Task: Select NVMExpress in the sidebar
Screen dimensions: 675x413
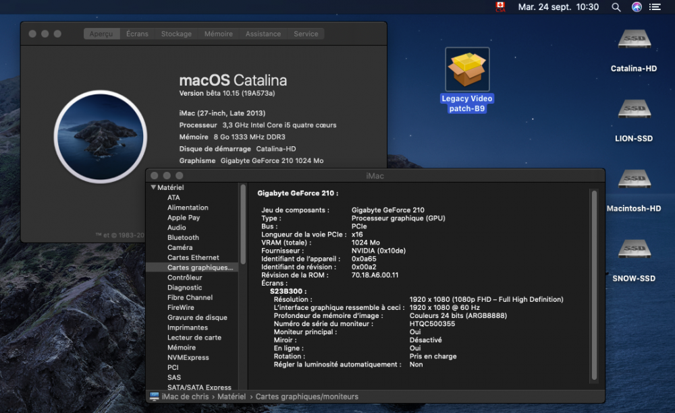Action: point(188,358)
